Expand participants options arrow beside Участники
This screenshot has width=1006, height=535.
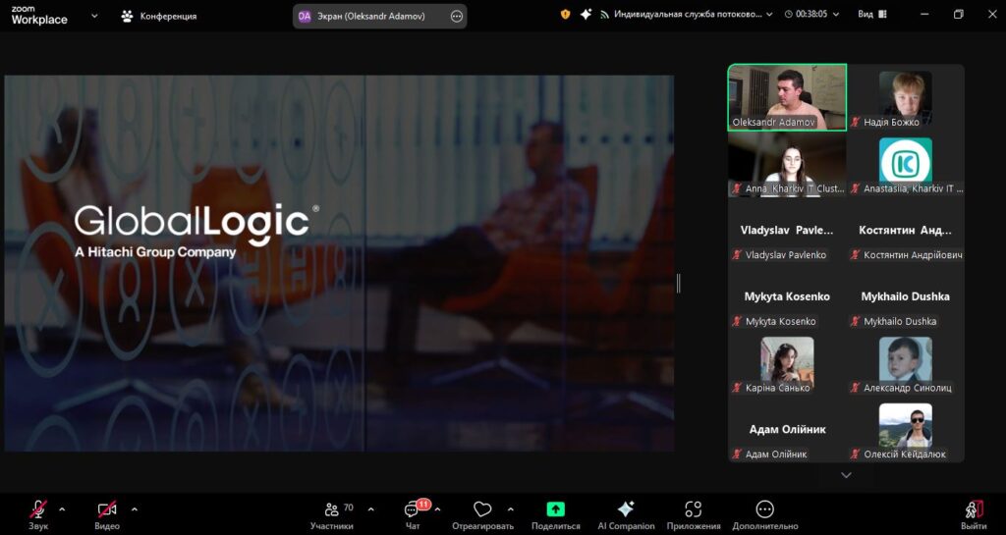coord(370,509)
